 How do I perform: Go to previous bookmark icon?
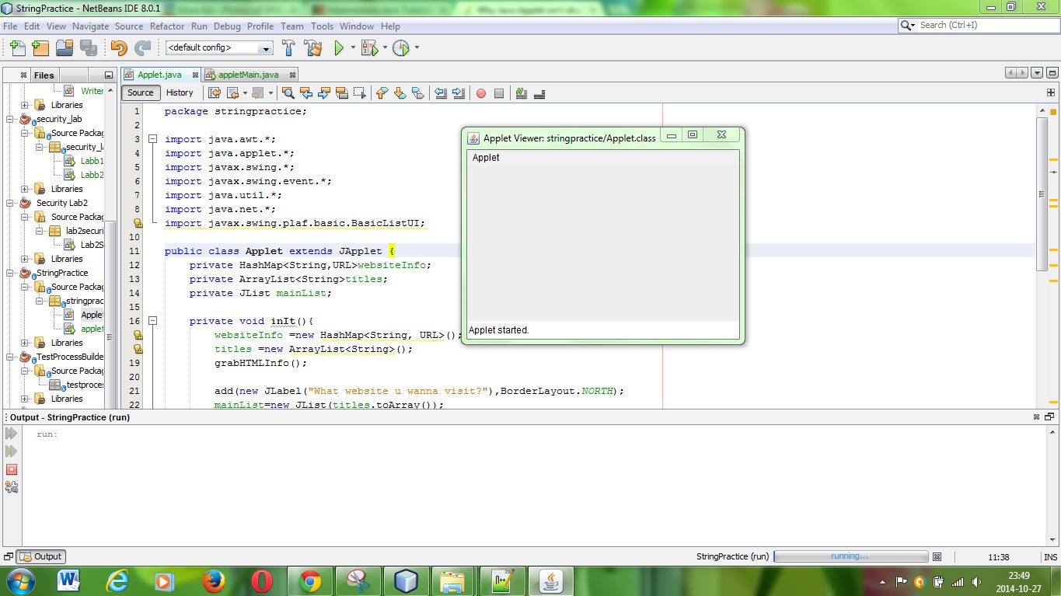[382, 93]
